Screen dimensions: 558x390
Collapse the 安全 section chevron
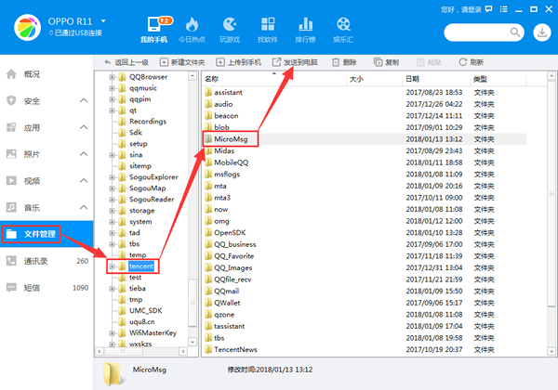point(84,101)
